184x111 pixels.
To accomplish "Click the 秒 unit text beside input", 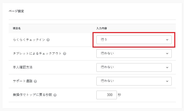I will pos(119,95).
